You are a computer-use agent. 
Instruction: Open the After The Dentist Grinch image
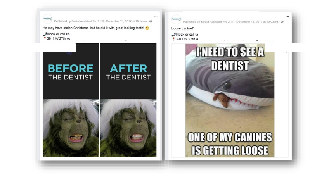[x=128, y=100]
